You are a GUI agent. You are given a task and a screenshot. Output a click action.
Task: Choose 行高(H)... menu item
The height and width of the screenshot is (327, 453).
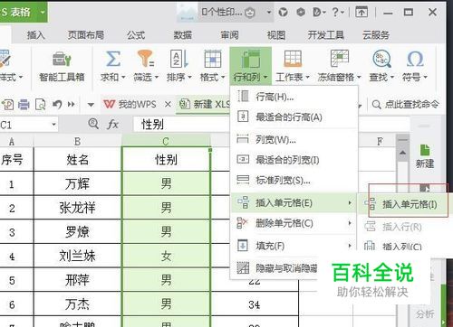(294, 97)
